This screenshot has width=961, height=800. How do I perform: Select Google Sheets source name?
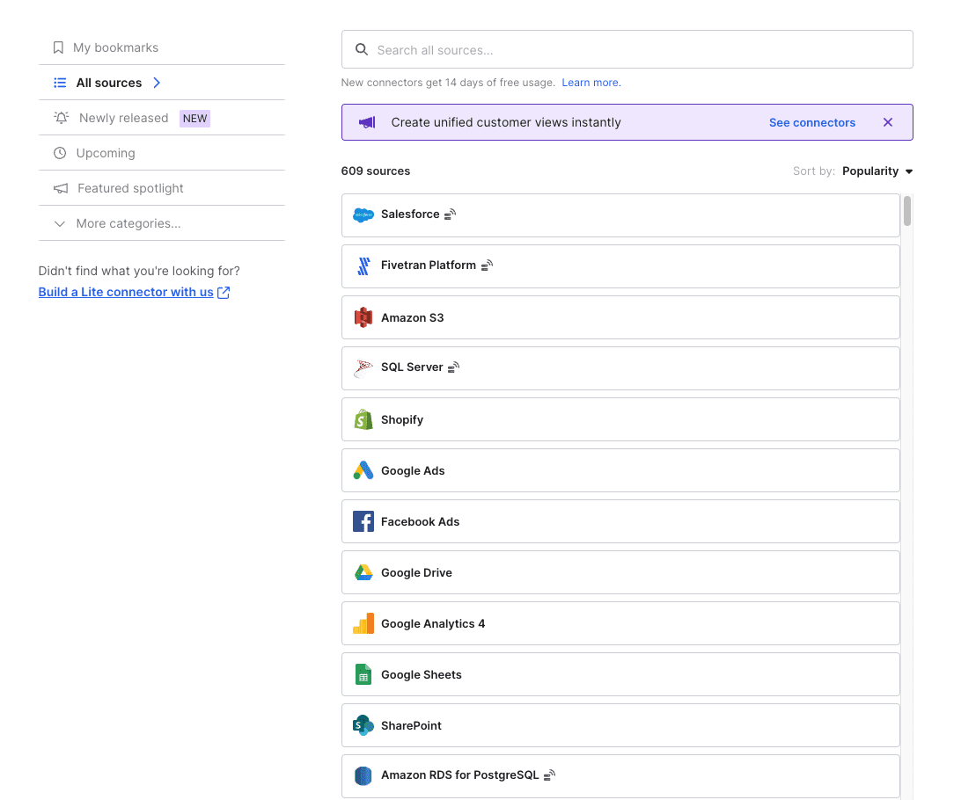pos(422,674)
